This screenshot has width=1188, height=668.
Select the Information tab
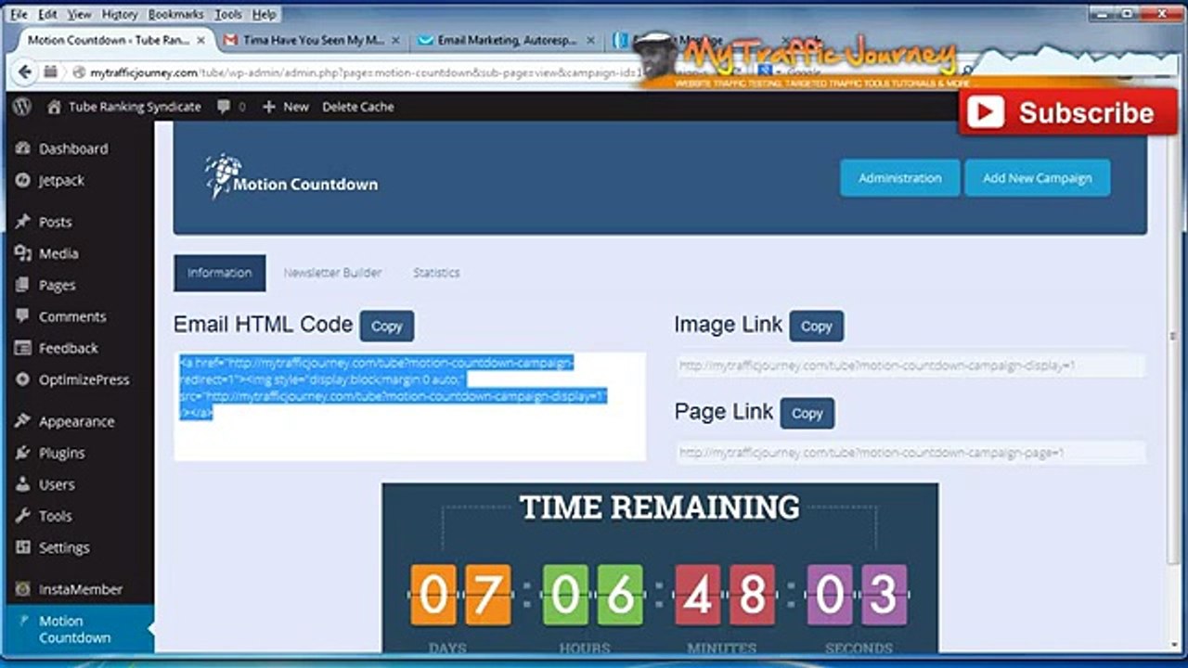pos(220,273)
